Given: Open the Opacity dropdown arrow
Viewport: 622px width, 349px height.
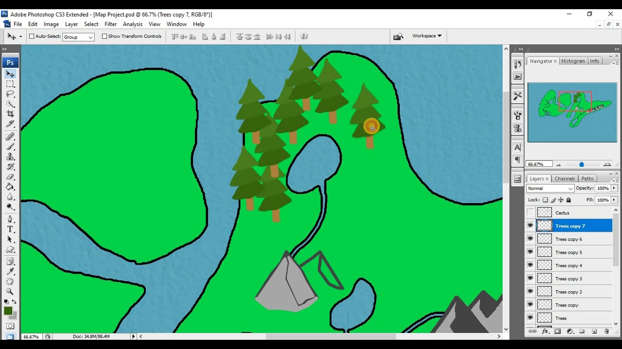Looking at the screenshot, I should point(614,188).
